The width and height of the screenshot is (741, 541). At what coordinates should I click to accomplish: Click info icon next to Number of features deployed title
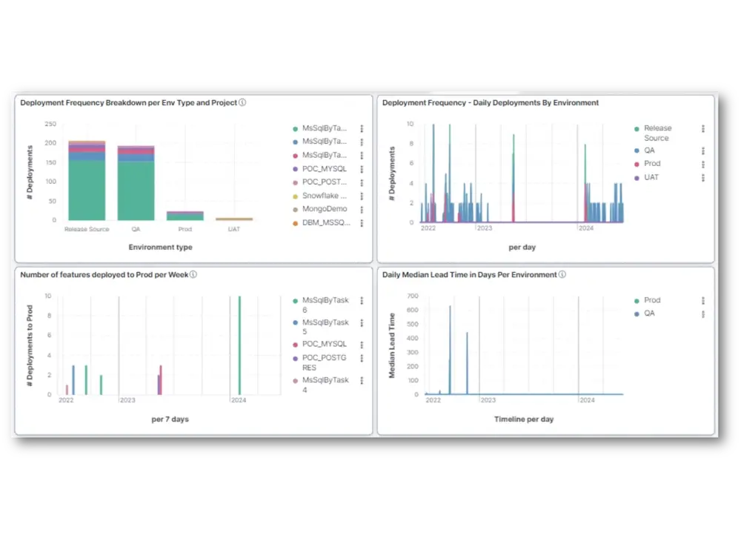coord(193,274)
